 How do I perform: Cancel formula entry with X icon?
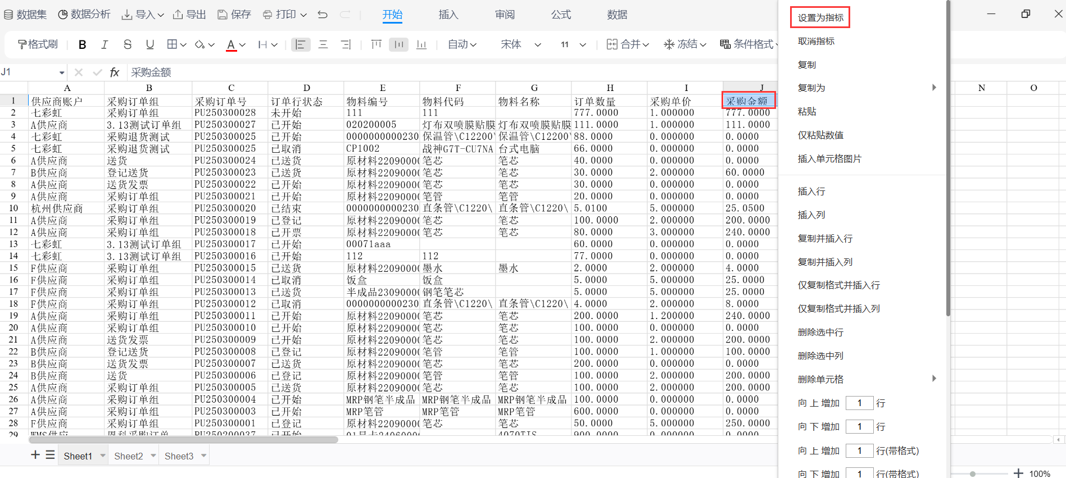(x=79, y=72)
